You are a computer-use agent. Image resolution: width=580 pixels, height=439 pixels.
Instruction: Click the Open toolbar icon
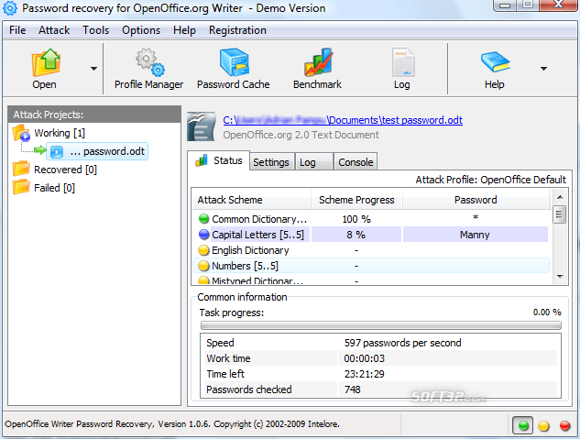point(46,63)
